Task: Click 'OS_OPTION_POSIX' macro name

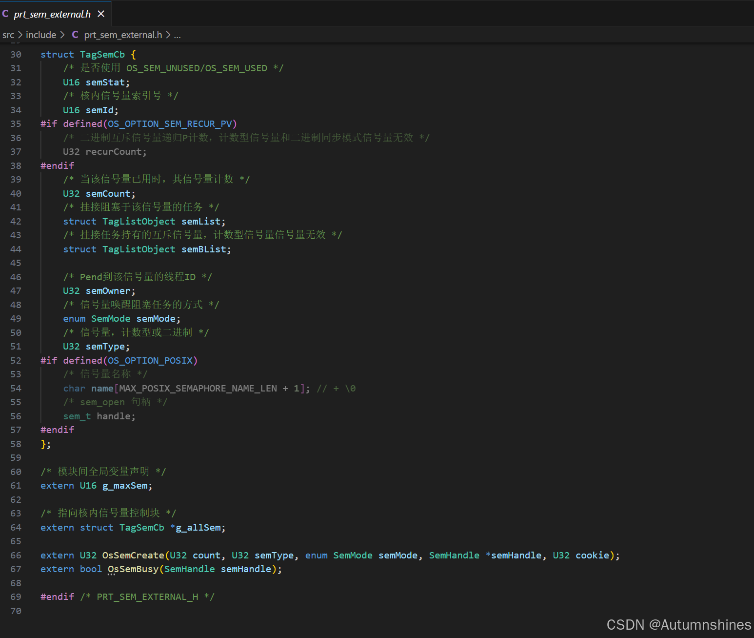Action: pos(150,361)
